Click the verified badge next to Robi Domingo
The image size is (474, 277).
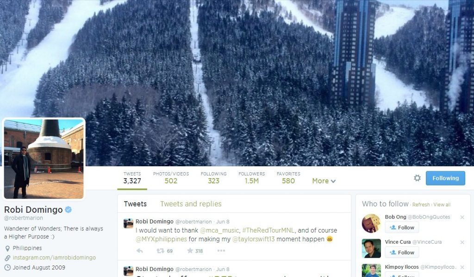[69, 210]
